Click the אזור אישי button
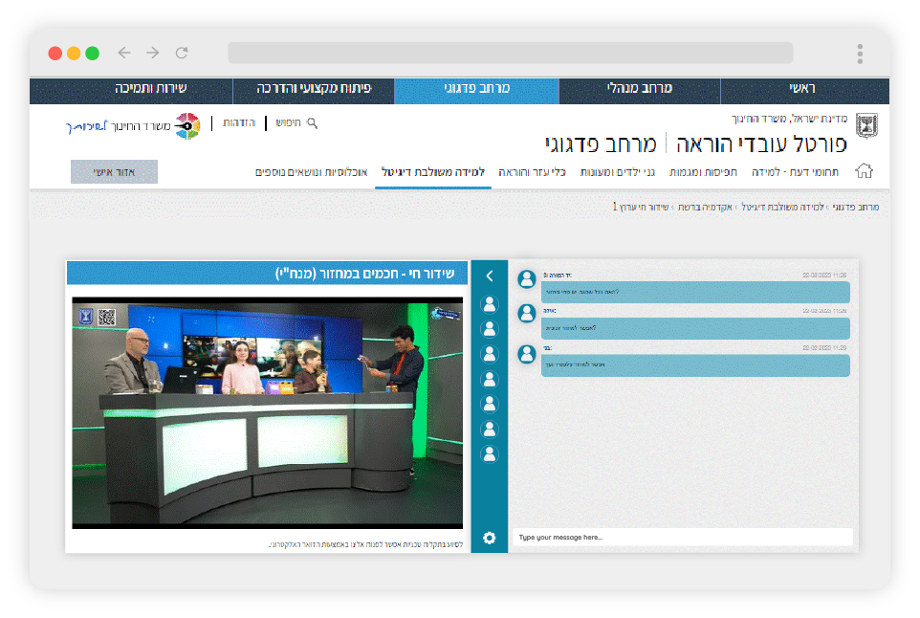The height and width of the screenshot is (618, 920). 115,172
